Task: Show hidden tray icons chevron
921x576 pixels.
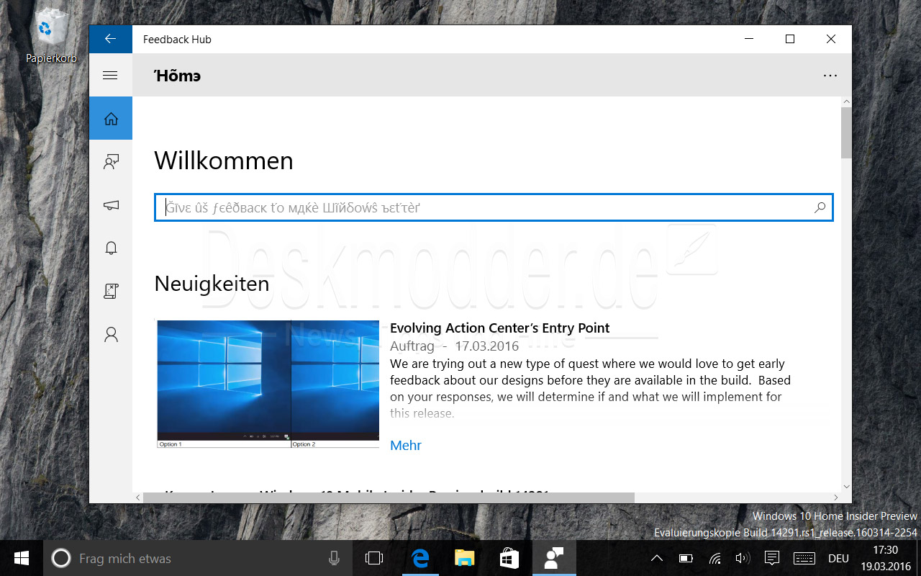Action: [x=657, y=558]
